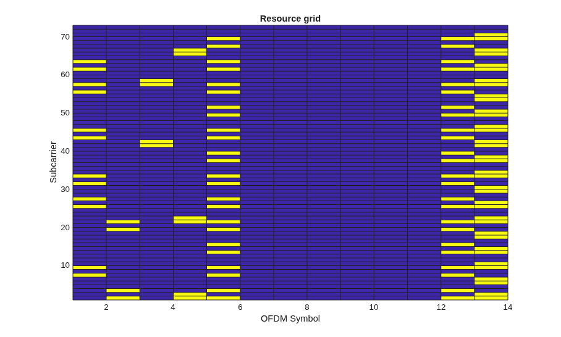Click x-axis tick label "4"

coord(173,307)
